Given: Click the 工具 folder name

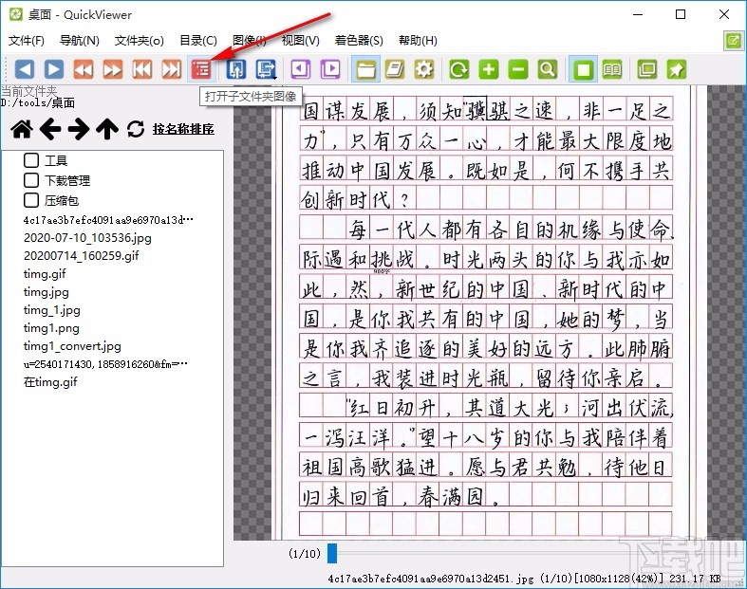Looking at the screenshot, I should coord(56,161).
